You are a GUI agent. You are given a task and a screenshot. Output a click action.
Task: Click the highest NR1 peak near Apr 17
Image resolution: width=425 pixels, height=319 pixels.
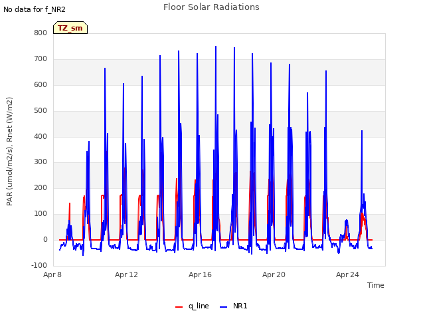(x=216, y=47)
